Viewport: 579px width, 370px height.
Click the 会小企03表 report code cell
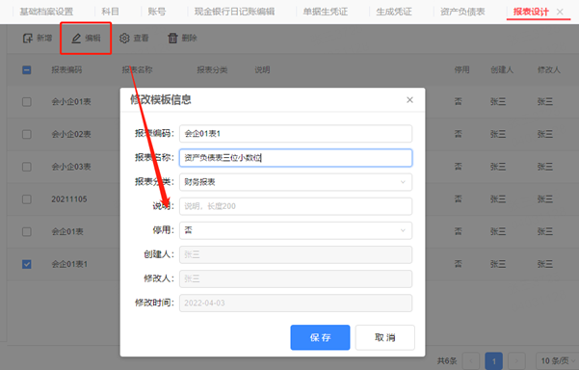pyautogui.click(x=71, y=167)
